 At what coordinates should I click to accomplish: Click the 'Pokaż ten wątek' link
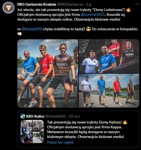60,142
